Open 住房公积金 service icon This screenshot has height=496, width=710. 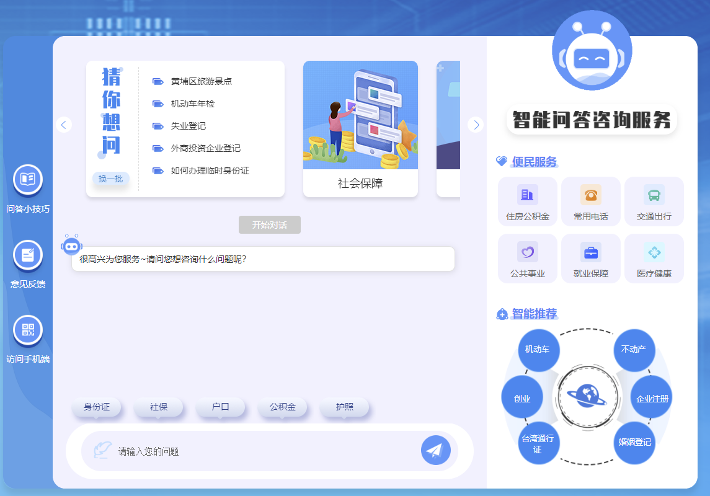[528, 195]
